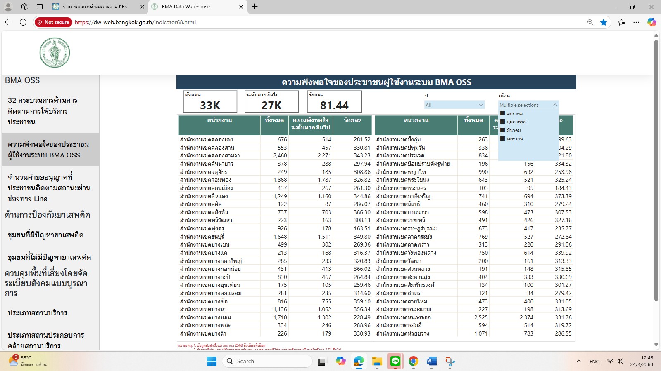Screen dimensions: 661x371
Task: Select row สำนักงานเขตห้วยขวาง
Action: point(474,333)
